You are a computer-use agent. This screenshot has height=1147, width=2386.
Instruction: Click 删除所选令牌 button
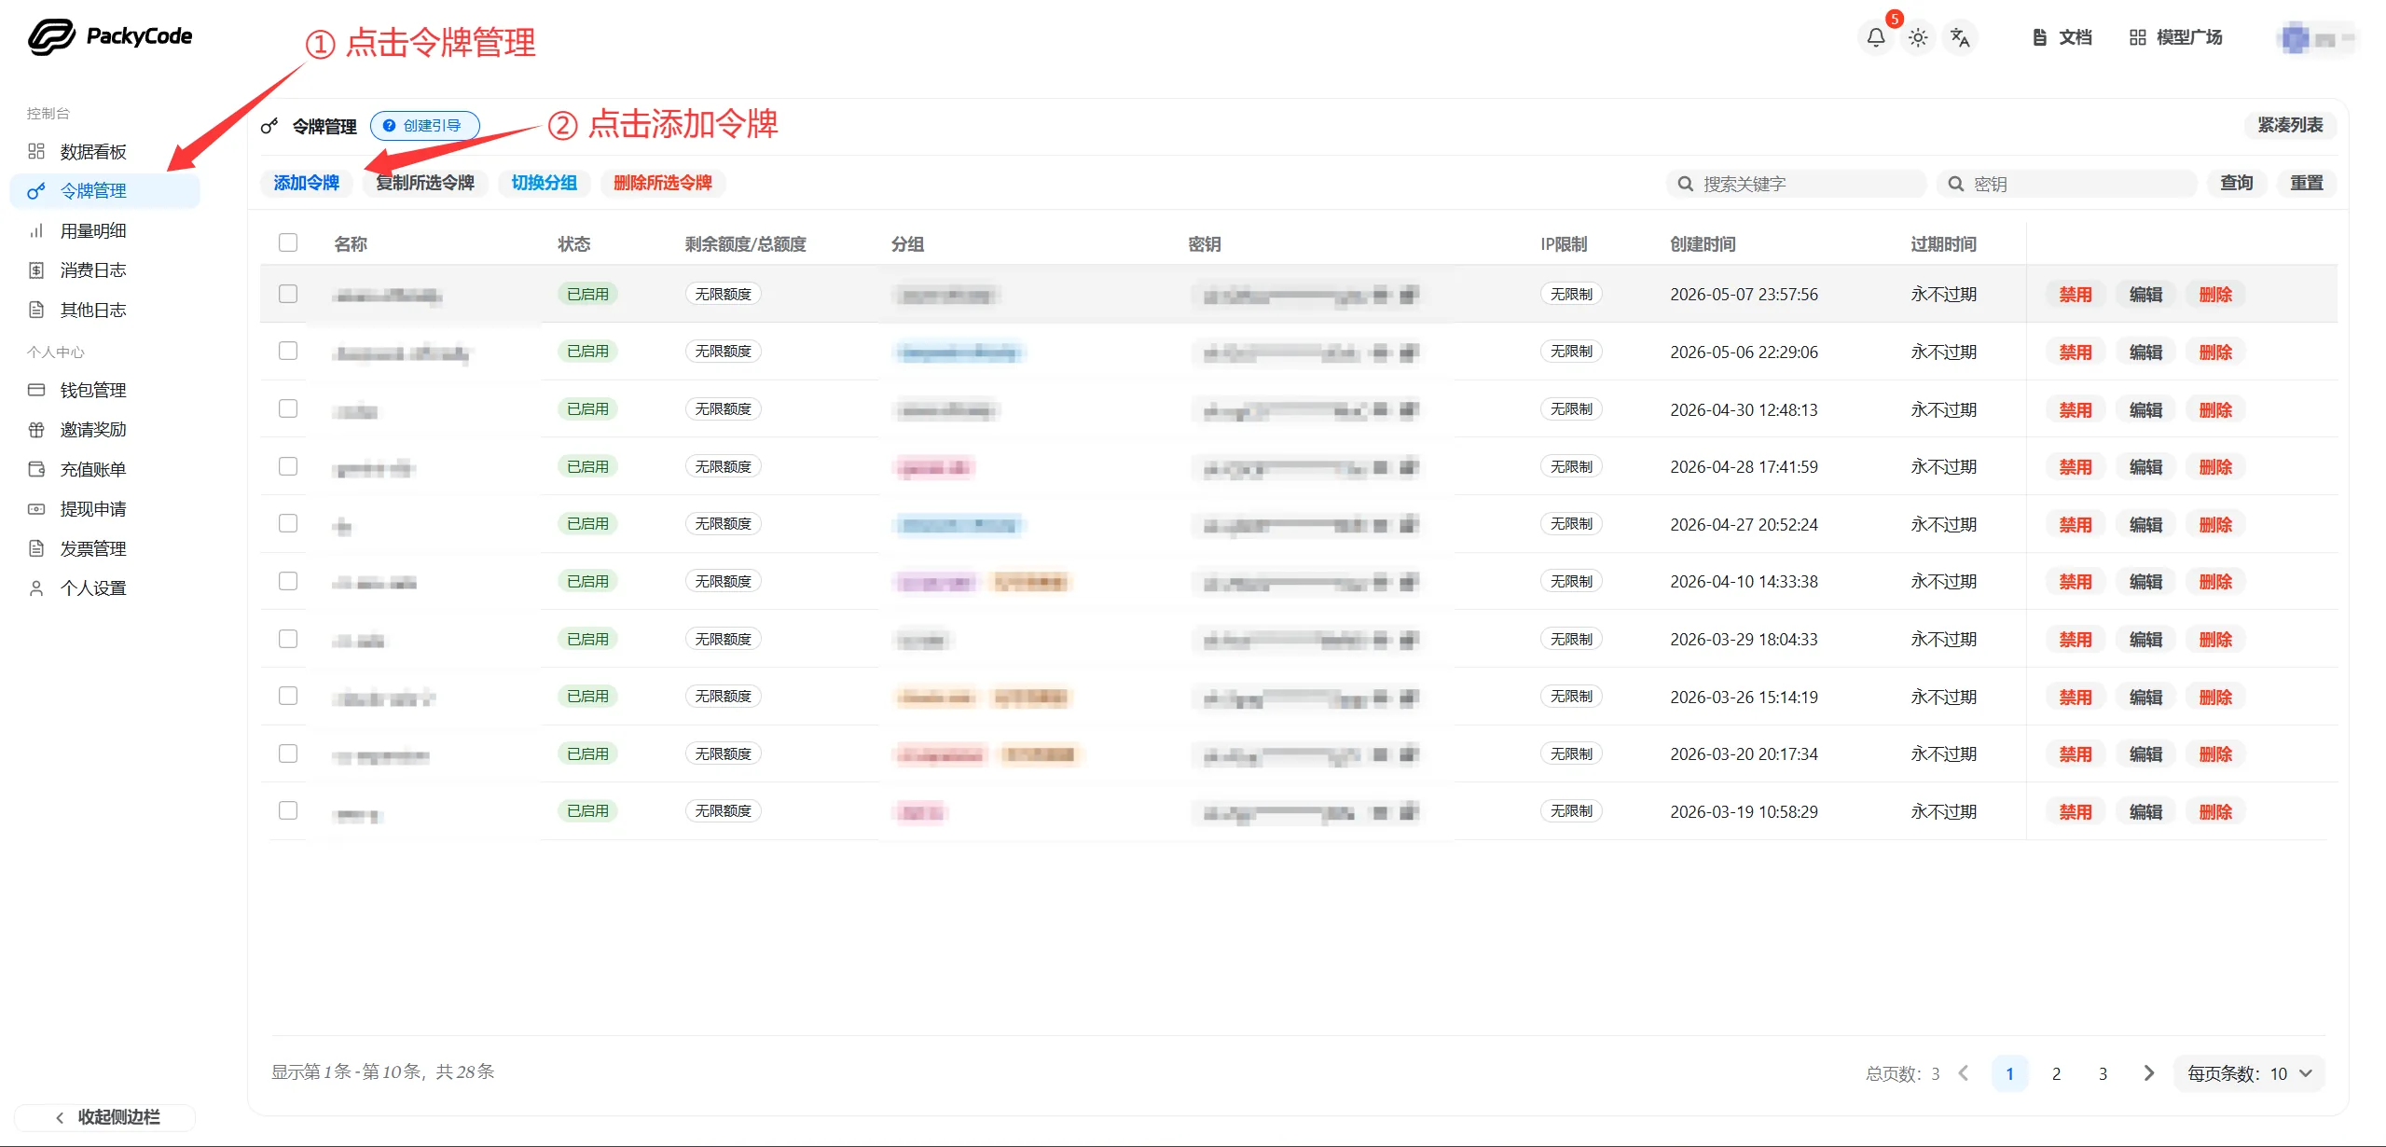pos(663,183)
